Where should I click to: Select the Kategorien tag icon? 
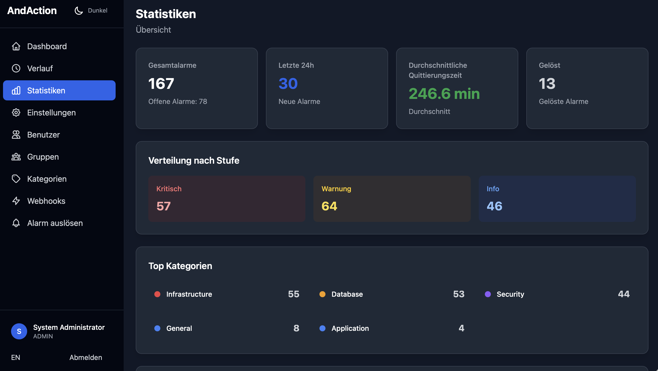coord(16,179)
